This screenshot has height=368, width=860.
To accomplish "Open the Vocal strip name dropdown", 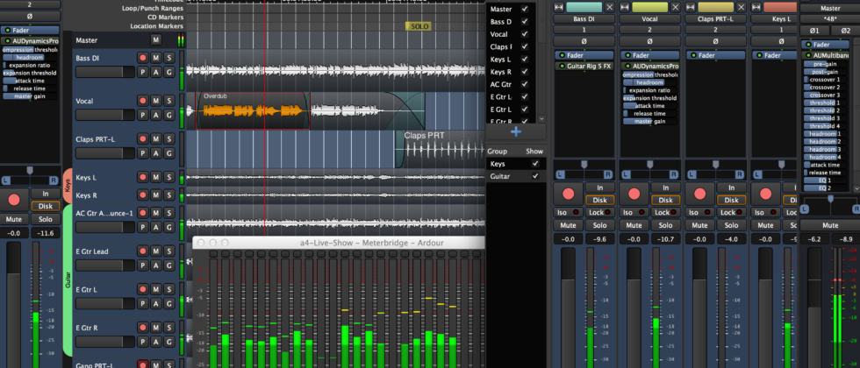I will point(649,17).
